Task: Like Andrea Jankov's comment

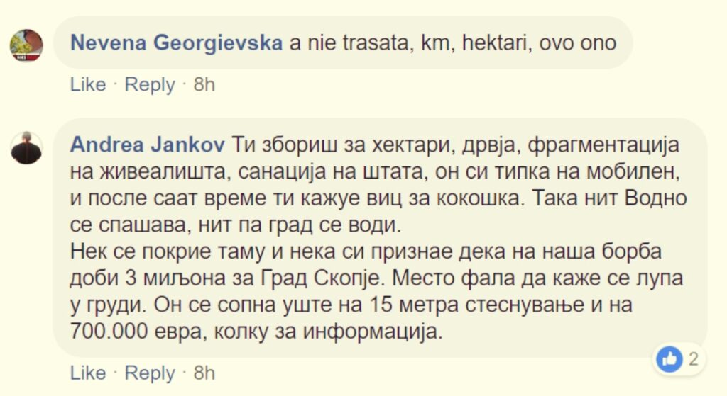Action: point(87,373)
